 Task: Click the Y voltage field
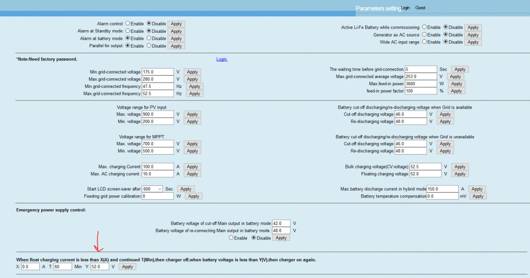tap(100, 266)
